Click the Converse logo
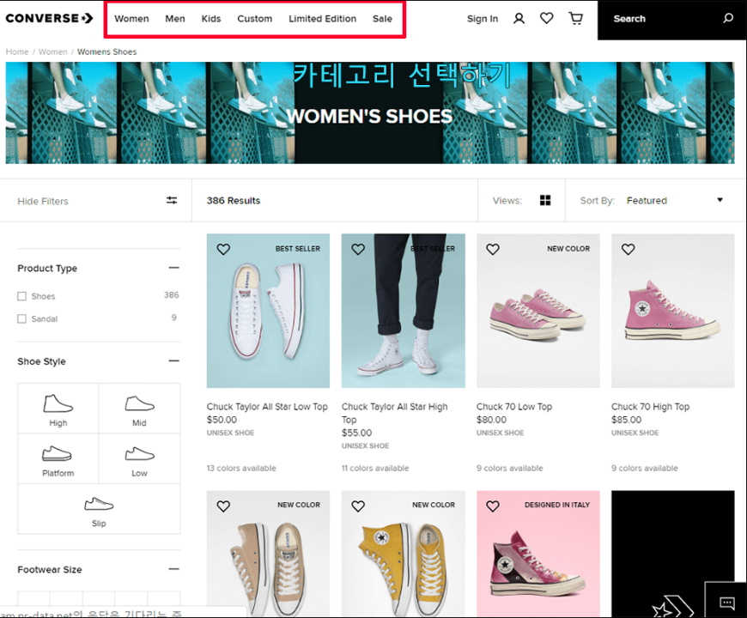Image resolution: width=747 pixels, height=618 pixels. click(x=49, y=19)
